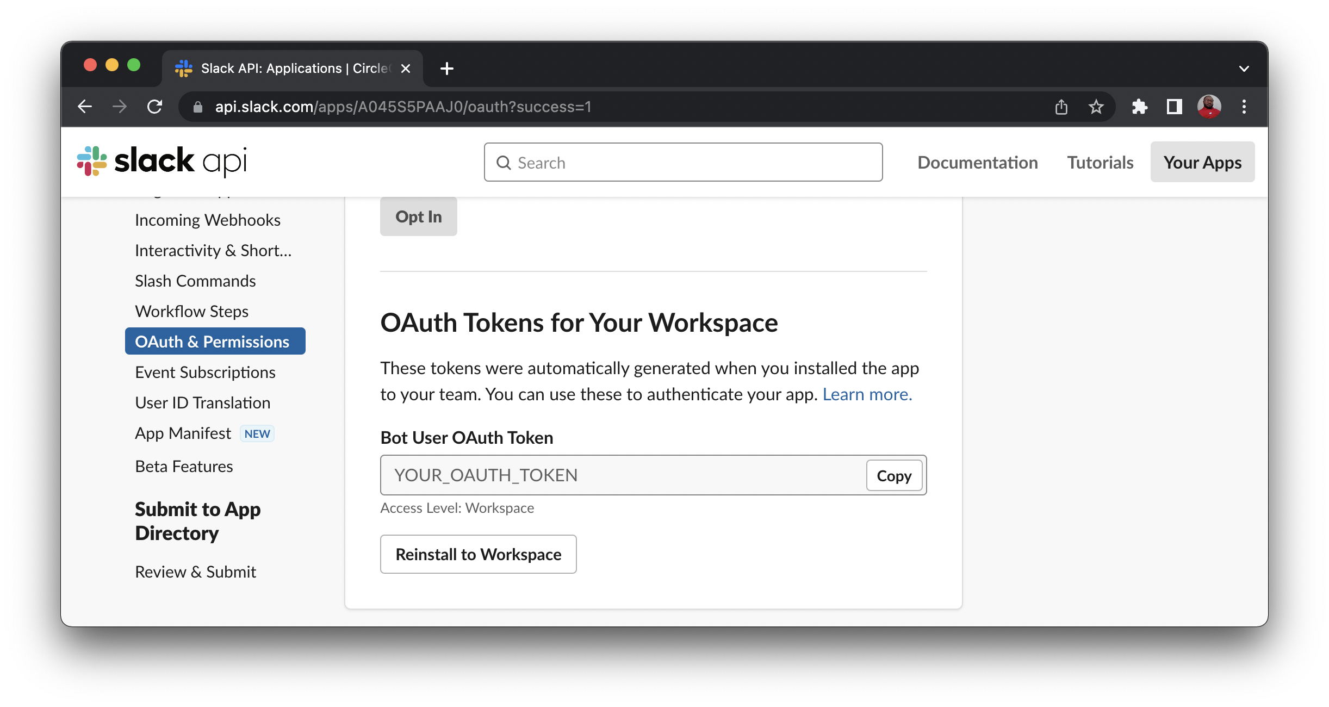The width and height of the screenshot is (1329, 707).
Task: Select OAuth & Permissions sidebar item
Action: 215,341
